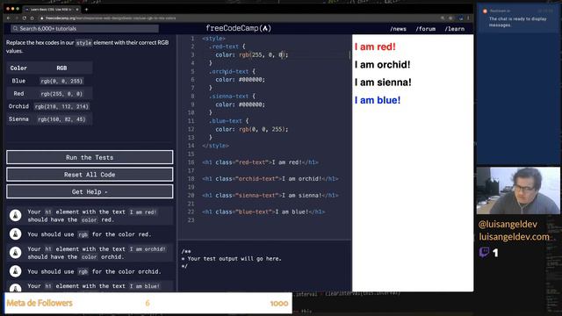Click the h1 sienna-text code line 20
This screenshot has width=562, height=316.
click(x=270, y=196)
